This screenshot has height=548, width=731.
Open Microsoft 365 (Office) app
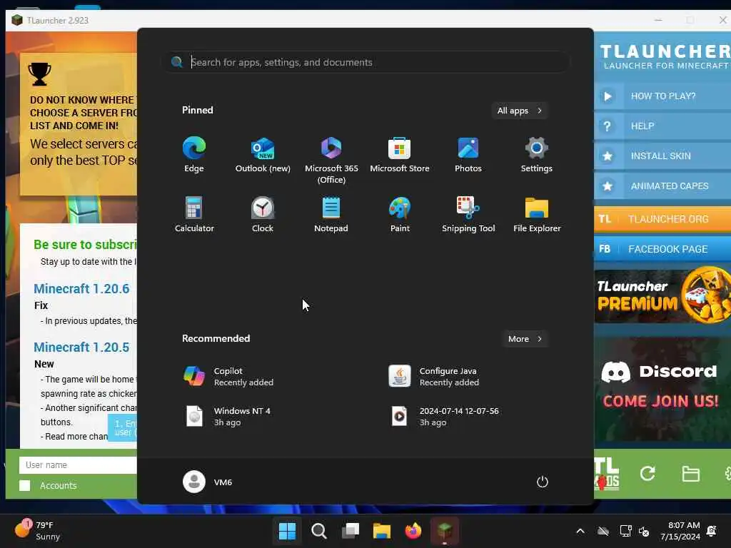click(331, 161)
